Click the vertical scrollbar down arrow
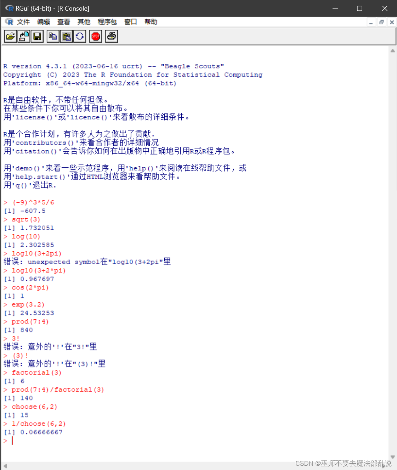This screenshot has height=470, width=397. (392, 457)
